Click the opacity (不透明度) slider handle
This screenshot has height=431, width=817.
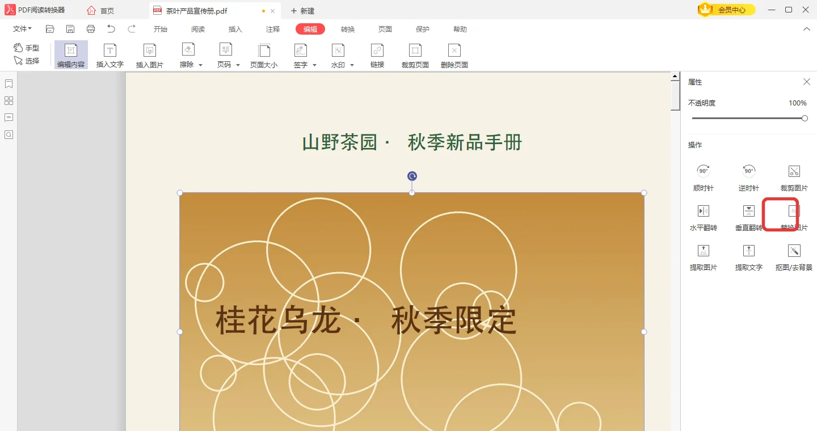[805, 118]
